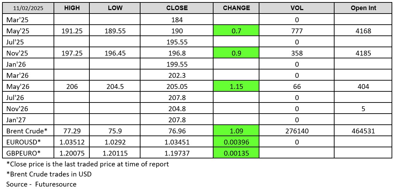Viewport: 394px width, 189px height.
Task: Click the Source - Futuresource text
Action: [41, 184]
